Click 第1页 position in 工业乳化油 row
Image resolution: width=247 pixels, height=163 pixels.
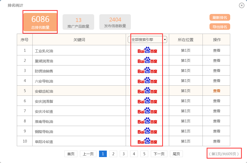[186, 50]
